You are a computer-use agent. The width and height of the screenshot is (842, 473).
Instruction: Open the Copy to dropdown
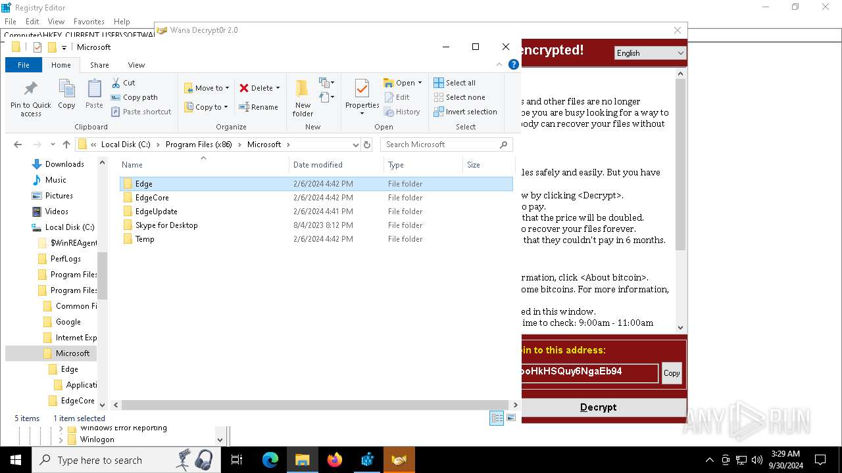[x=206, y=107]
